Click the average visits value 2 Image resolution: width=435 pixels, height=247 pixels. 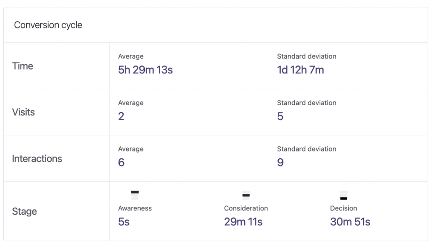pyautogui.click(x=121, y=116)
